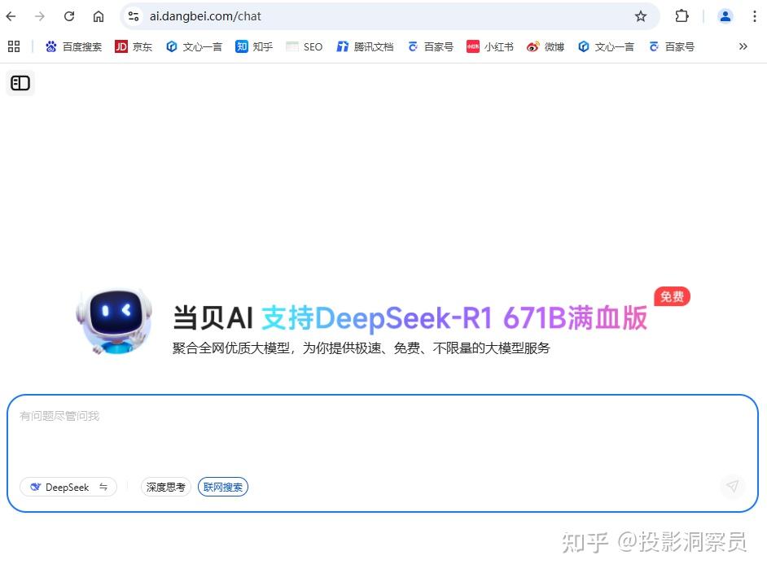The width and height of the screenshot is (767, 573).
Task: Click the browser home icon
Action: (98, 15)
